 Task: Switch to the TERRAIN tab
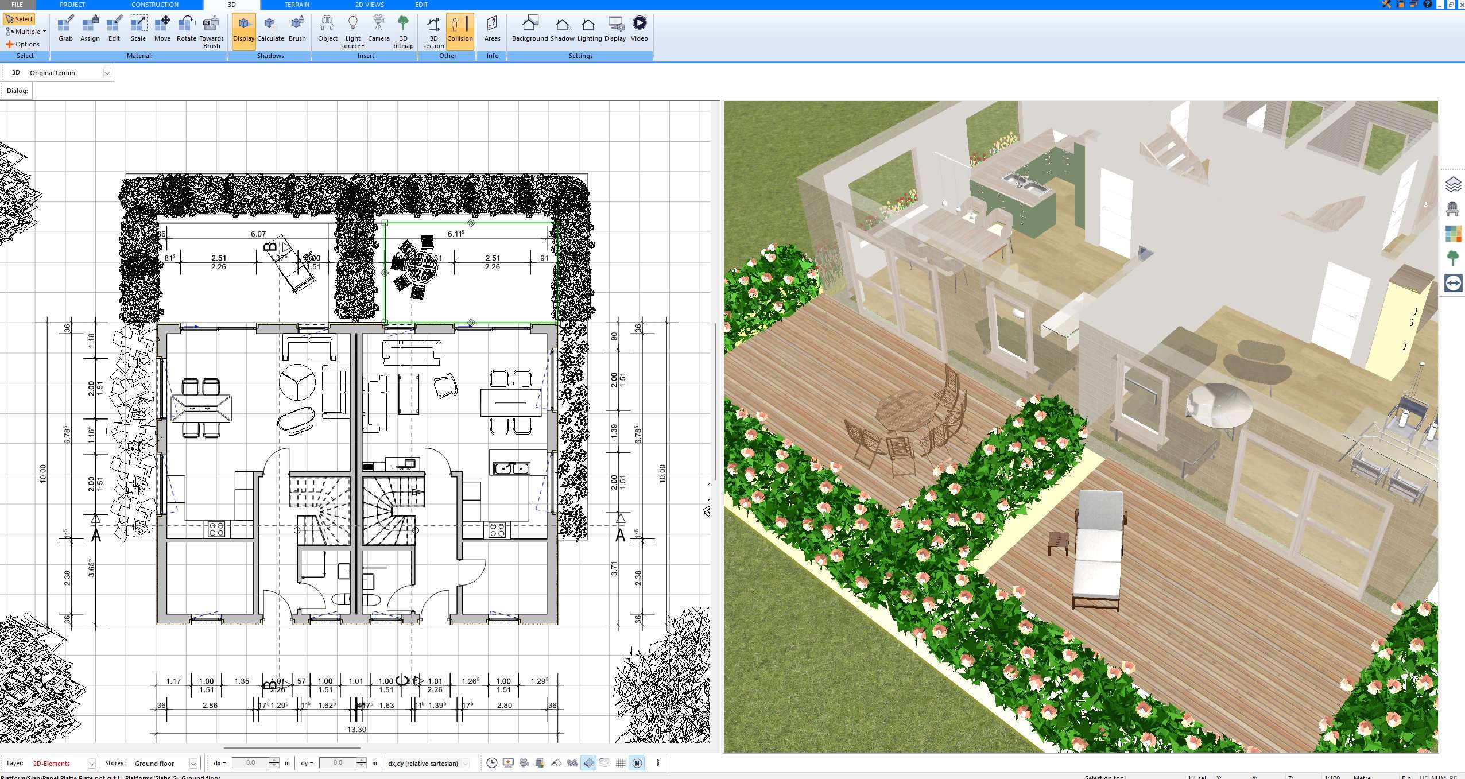point(297,5)
